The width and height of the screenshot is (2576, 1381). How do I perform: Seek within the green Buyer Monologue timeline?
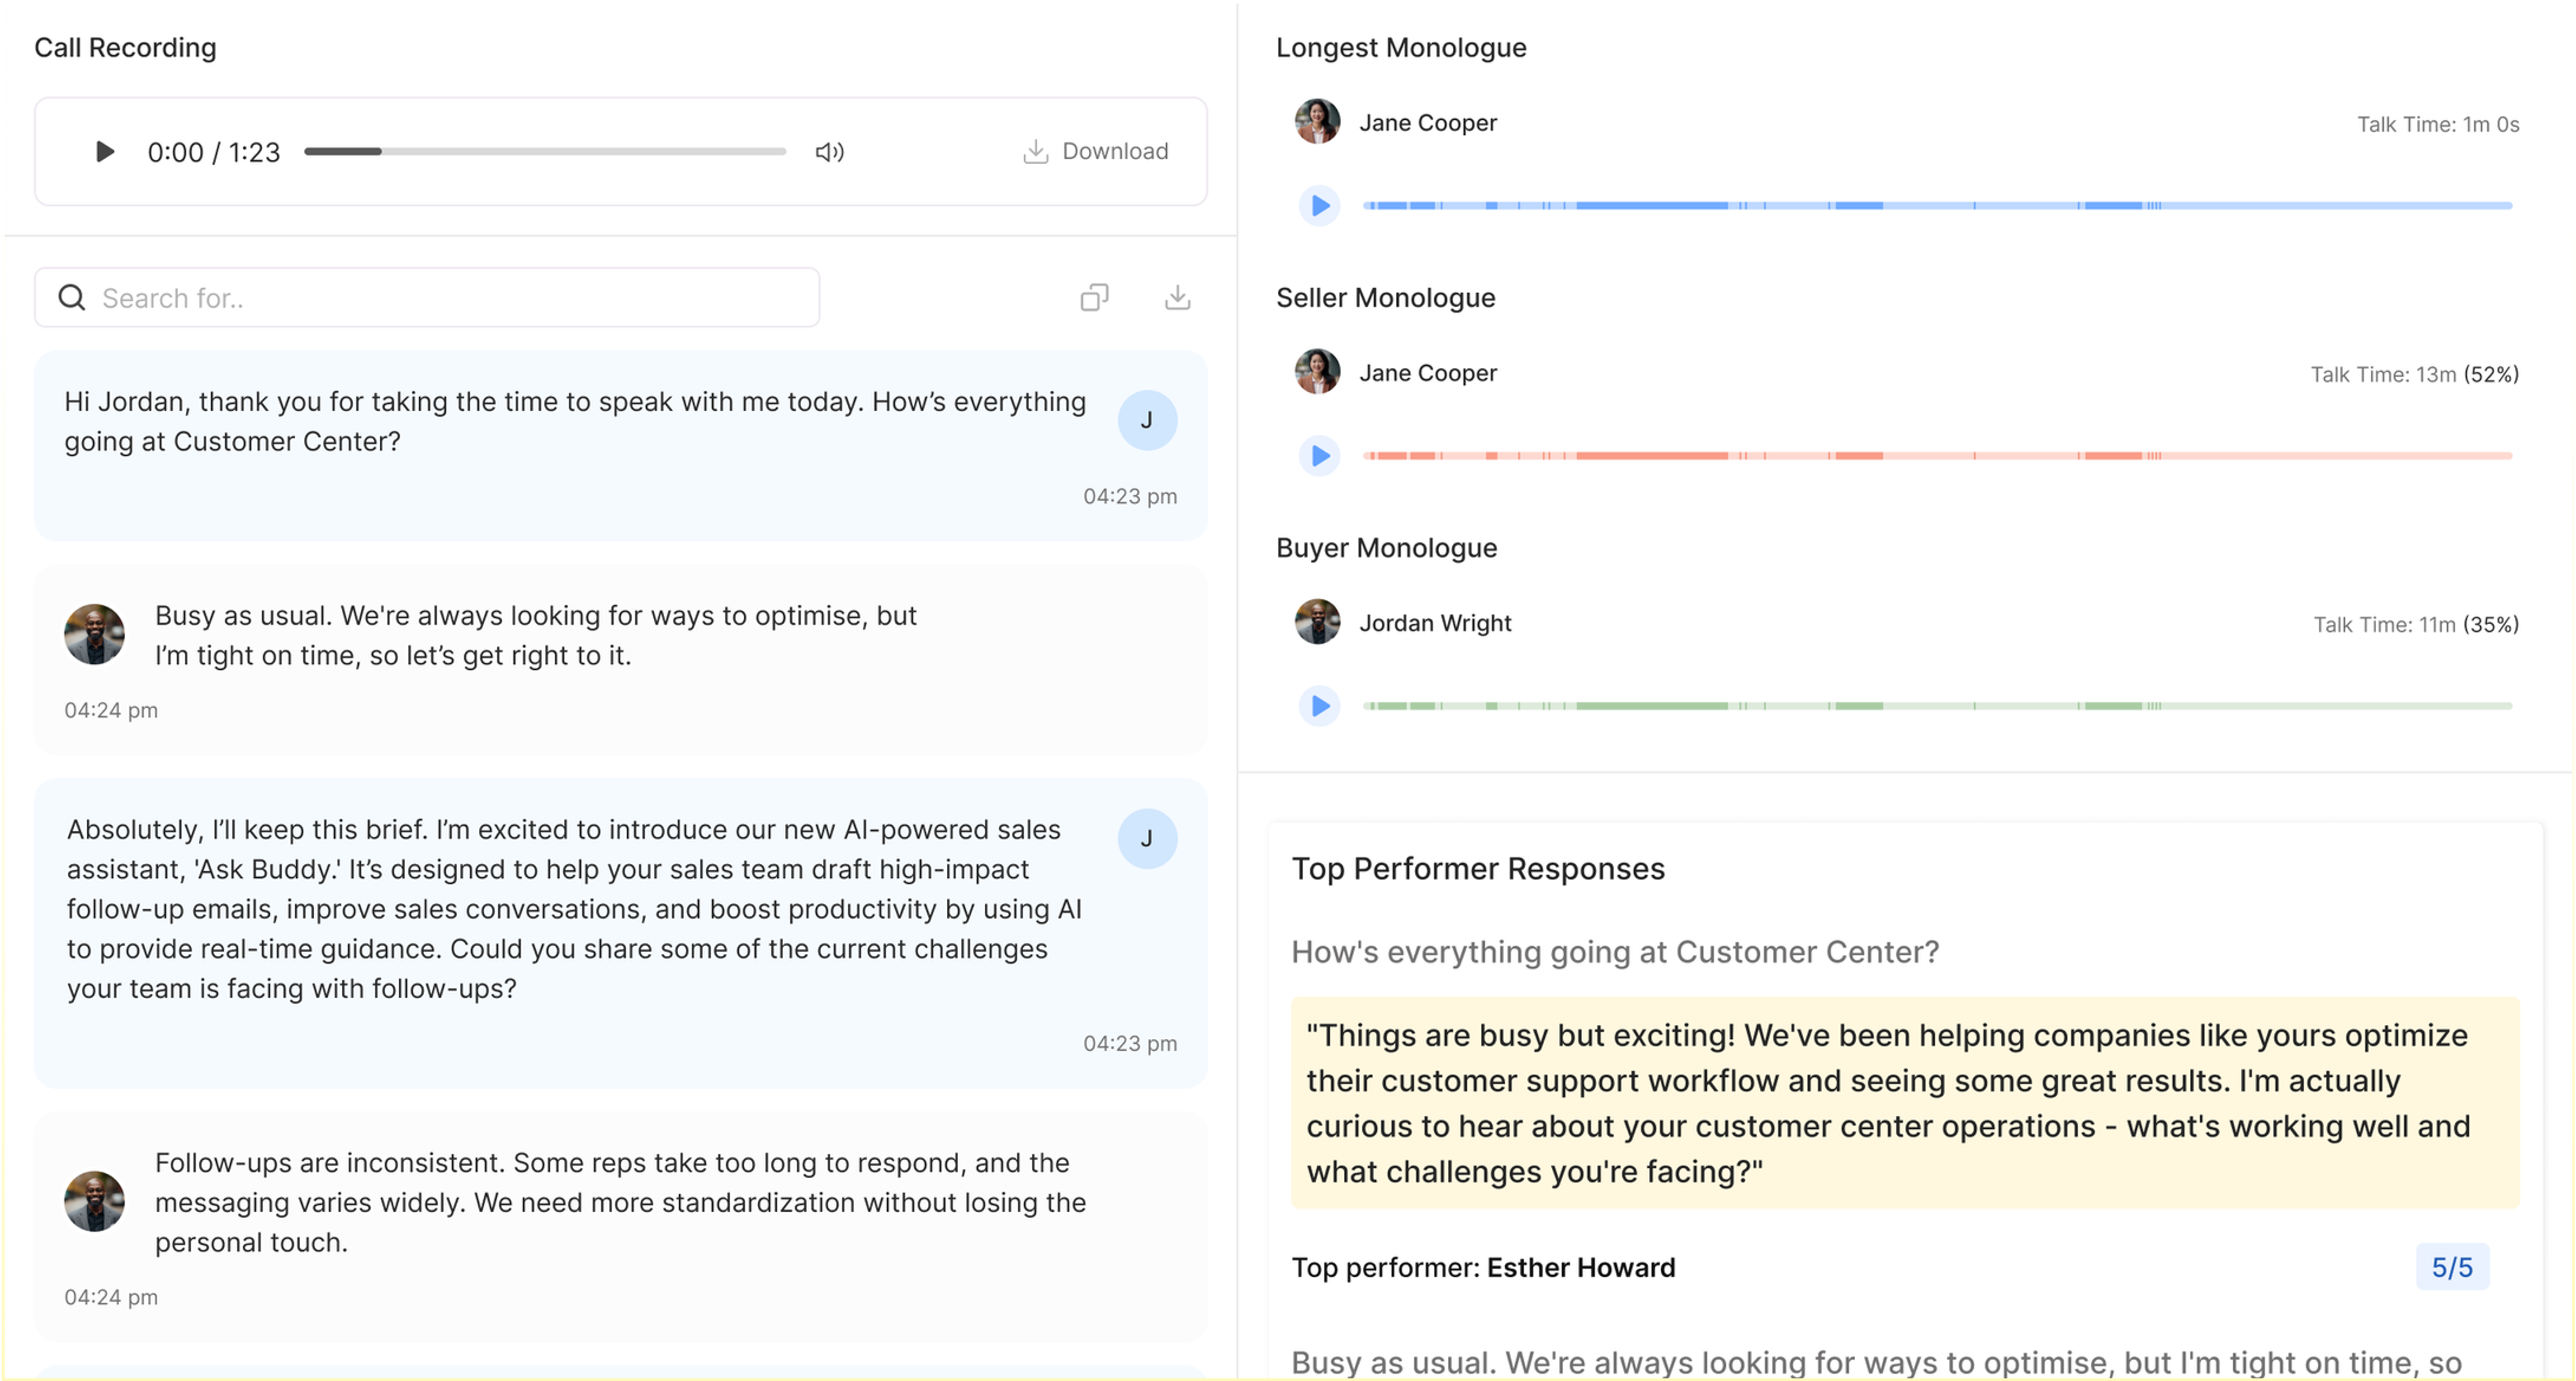click(x=1937, y=706)
